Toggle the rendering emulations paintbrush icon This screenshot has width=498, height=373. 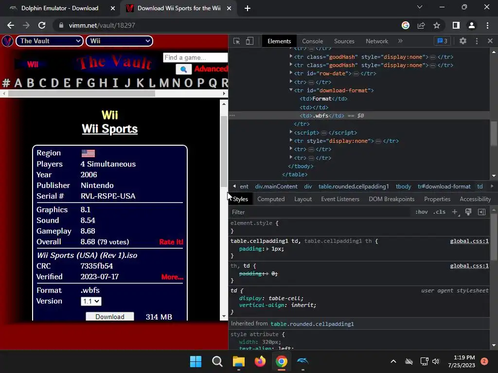point(468,212)
